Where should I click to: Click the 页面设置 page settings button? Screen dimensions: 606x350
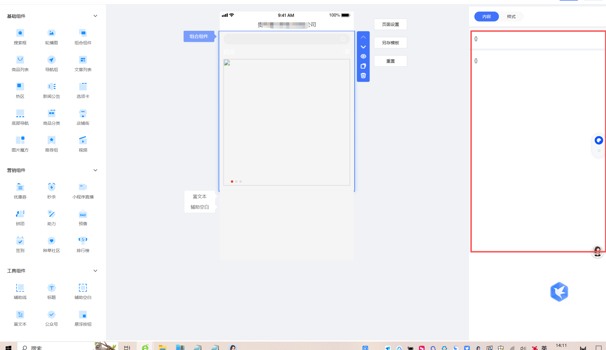[390, 25]
